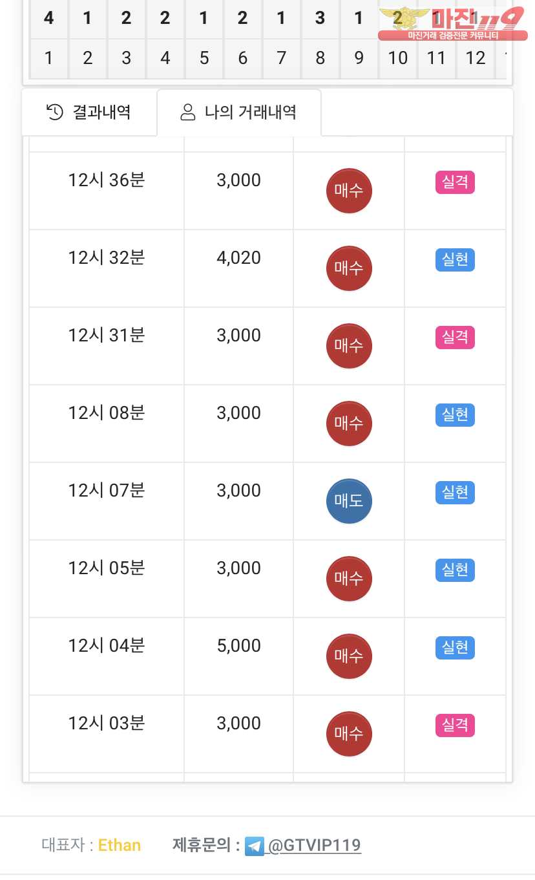
Task: Click the 12시 08분 time cell
Action: click(107, 413)
